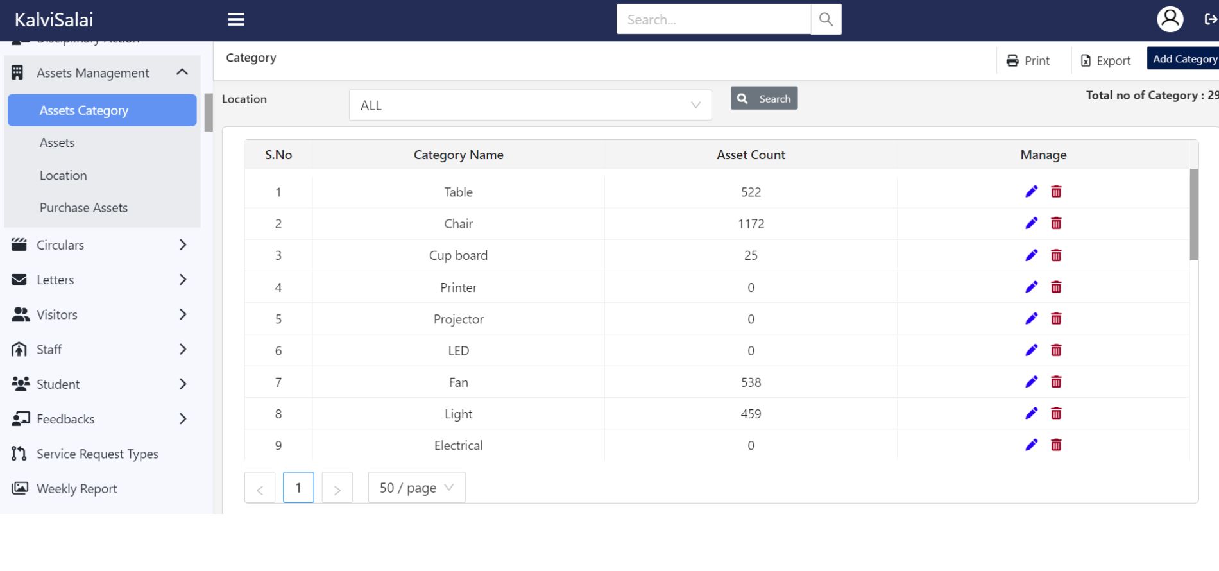
Task: Open the Weekly Report page
Action: point(77,488)
